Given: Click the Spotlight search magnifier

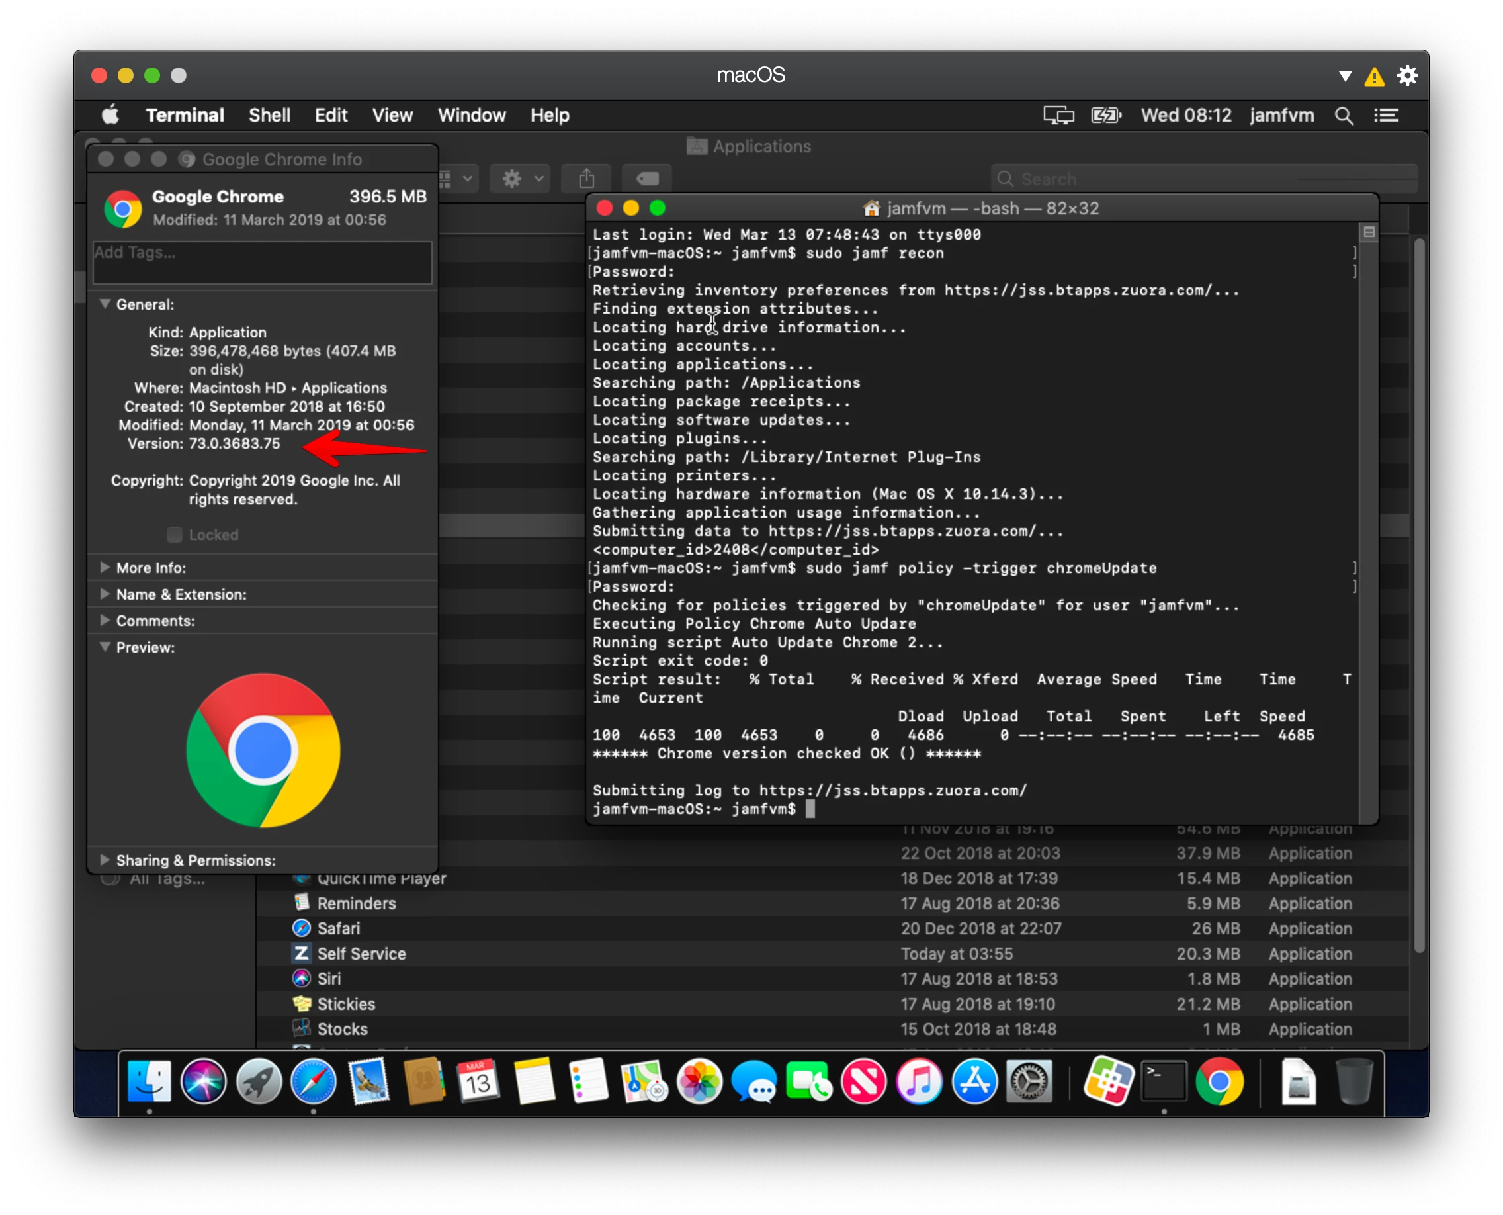Looking at the screenshot, I should 1344,116.
